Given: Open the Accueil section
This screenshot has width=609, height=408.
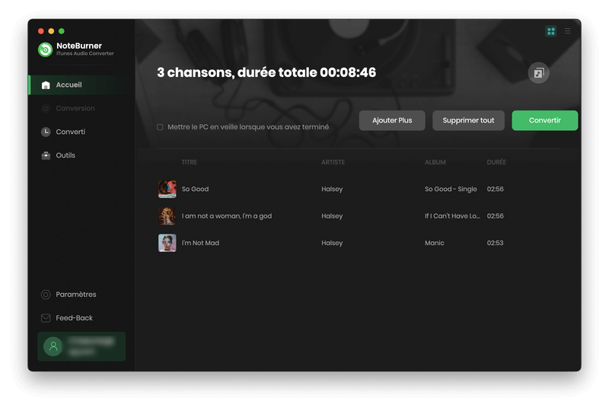Looking at the screenshot, I should (x=81, y=85).
